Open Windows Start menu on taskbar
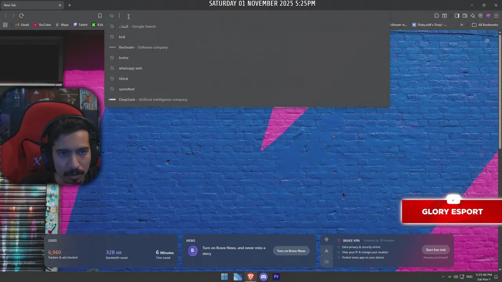Screen dimensions: 502x282 click(x=224, y=277)
